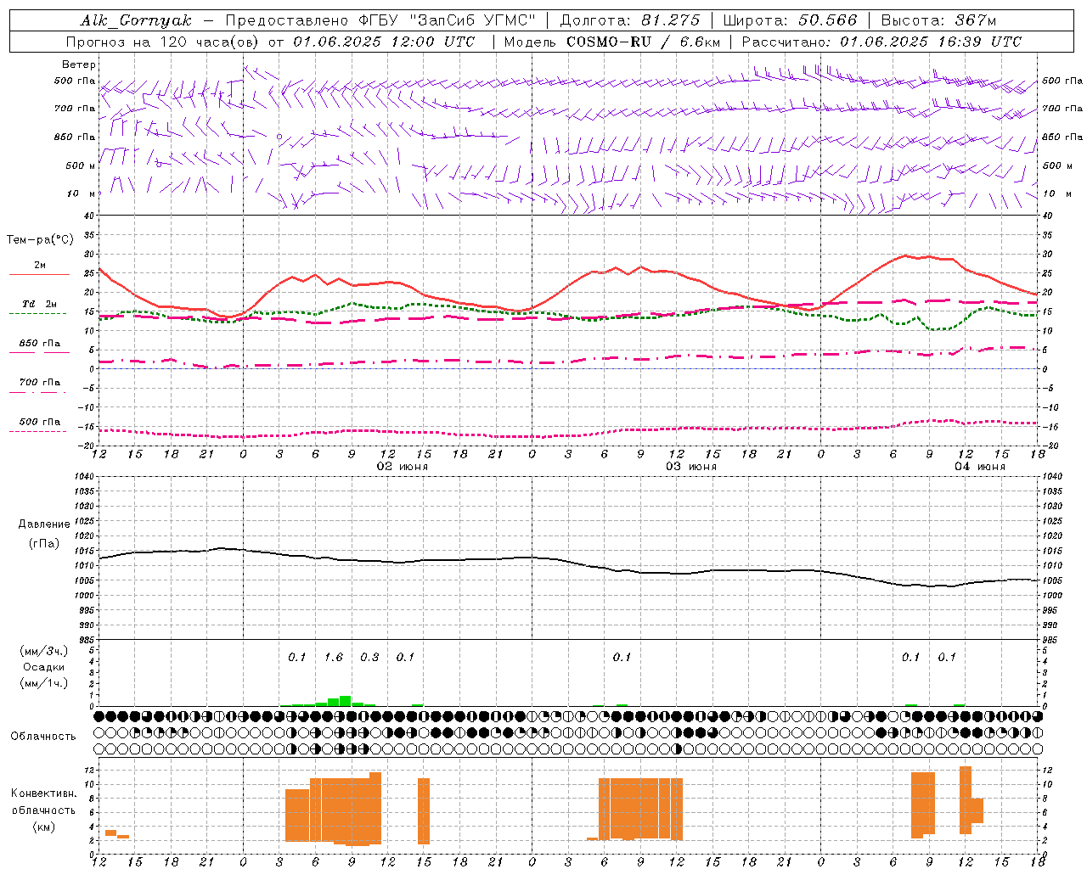The height and width of the screenshot is (869, 1087).
Task: Click the "0.3" precipitation amount value
Action: point(369,657)
